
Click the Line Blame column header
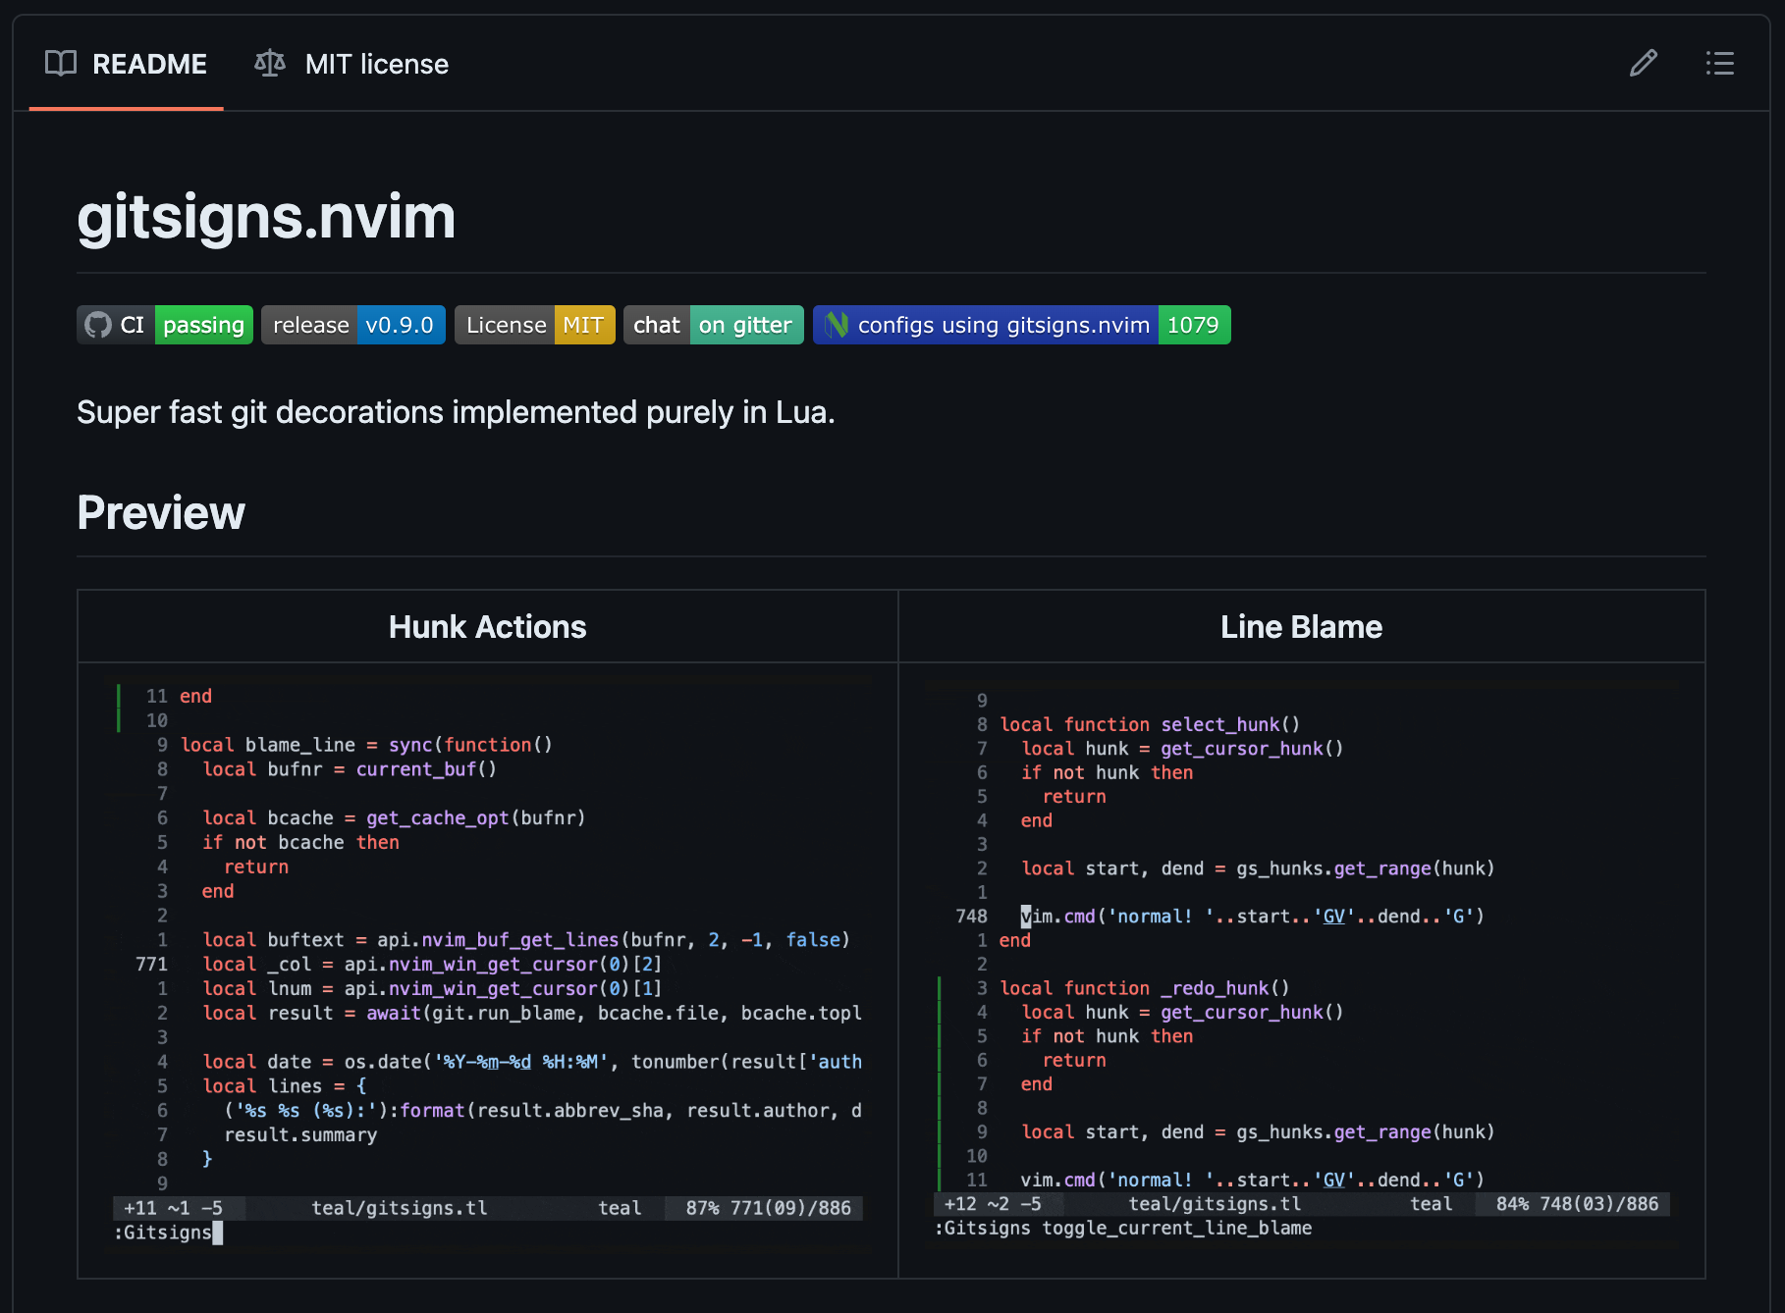(x=1301, y=627)
